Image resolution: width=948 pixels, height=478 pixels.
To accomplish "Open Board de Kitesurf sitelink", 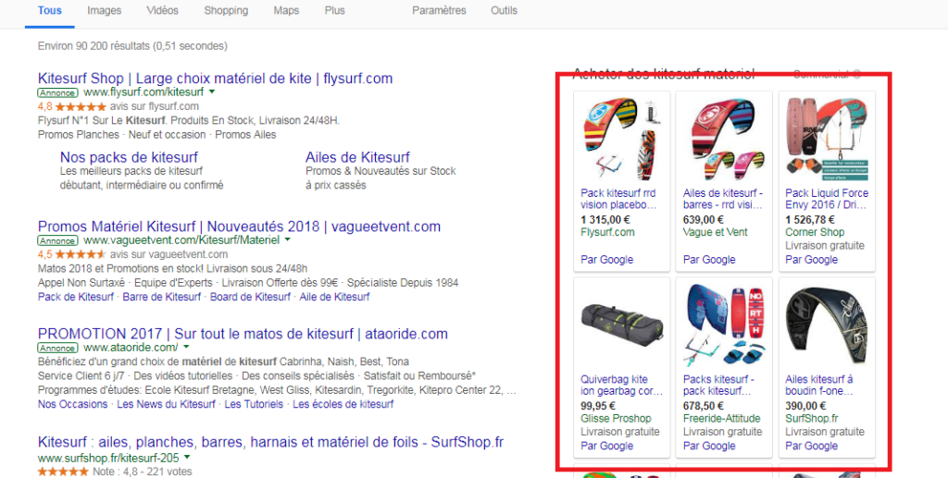I will click(x=250, y=297).
